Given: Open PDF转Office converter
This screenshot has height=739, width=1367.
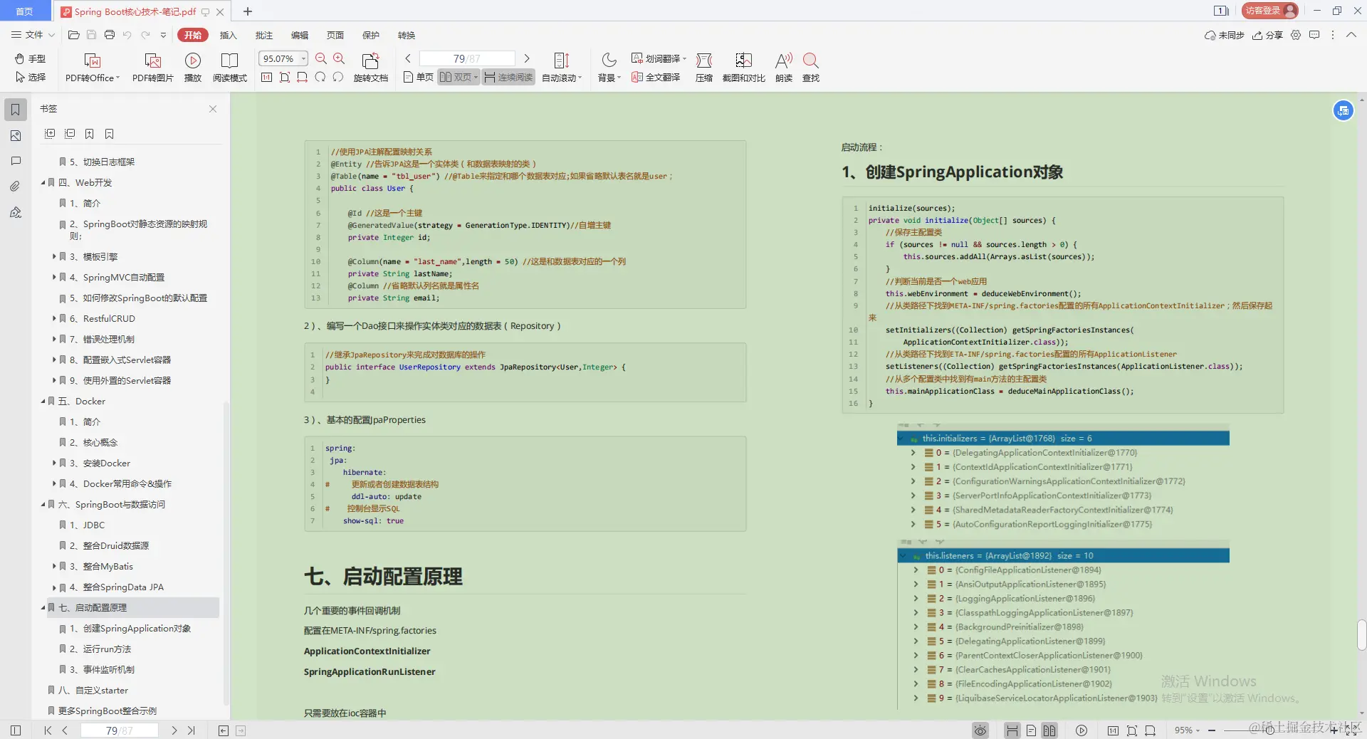Looking at the screenshot, I should 93,68.
